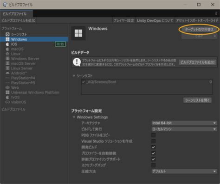220x184 pixels.
Task: Click ターゲットの切り替え button
Action: point(199,29)
